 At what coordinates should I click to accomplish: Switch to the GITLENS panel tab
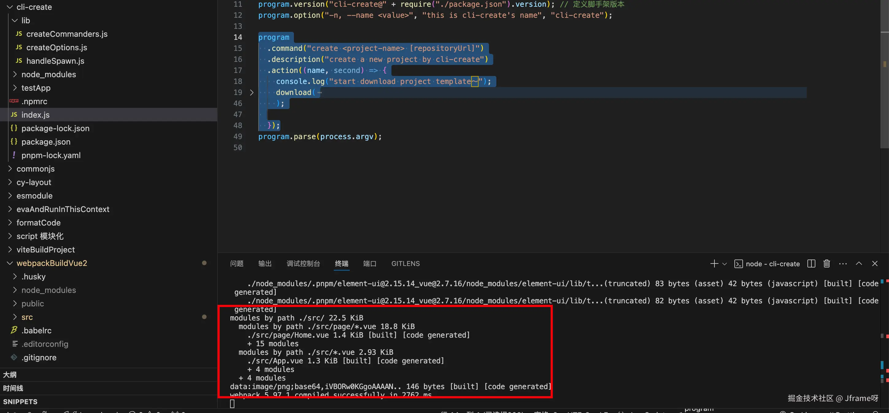coord(405,264)
